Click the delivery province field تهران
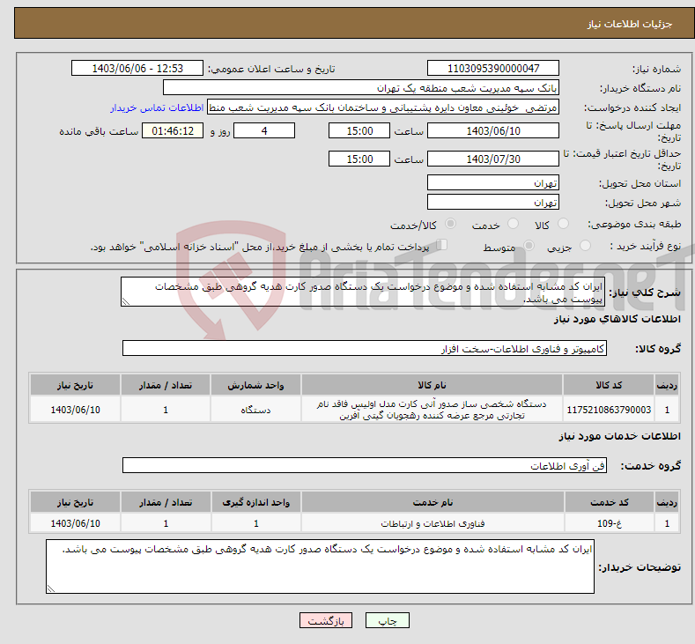 493,182
